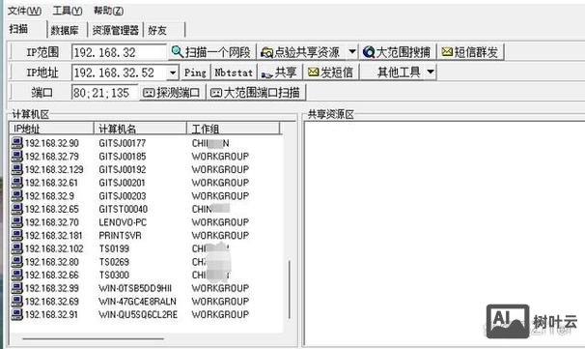Click the computer icon for 192.168.32.90
Image resolution: width=585 pixels, height=349 pixels.
[x=16, y=143]
